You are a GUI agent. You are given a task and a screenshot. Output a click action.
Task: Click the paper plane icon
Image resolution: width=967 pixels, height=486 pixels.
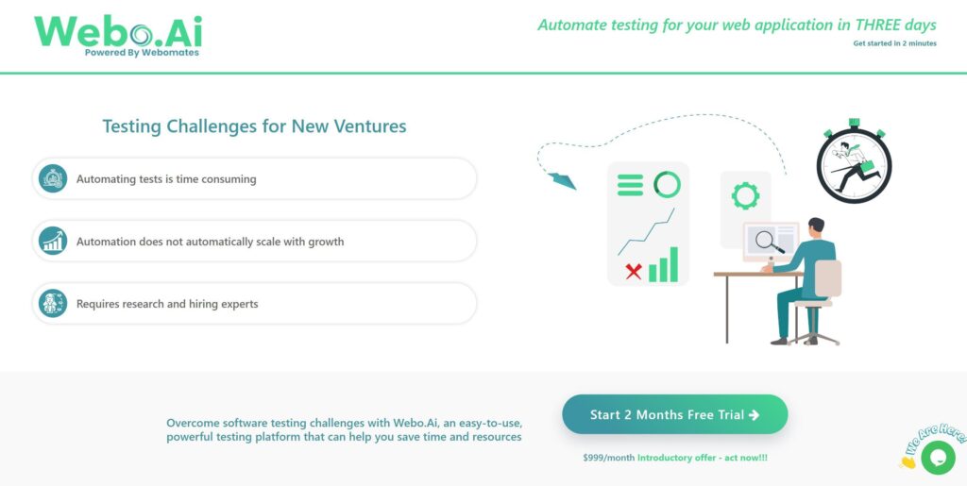[562, 179]
